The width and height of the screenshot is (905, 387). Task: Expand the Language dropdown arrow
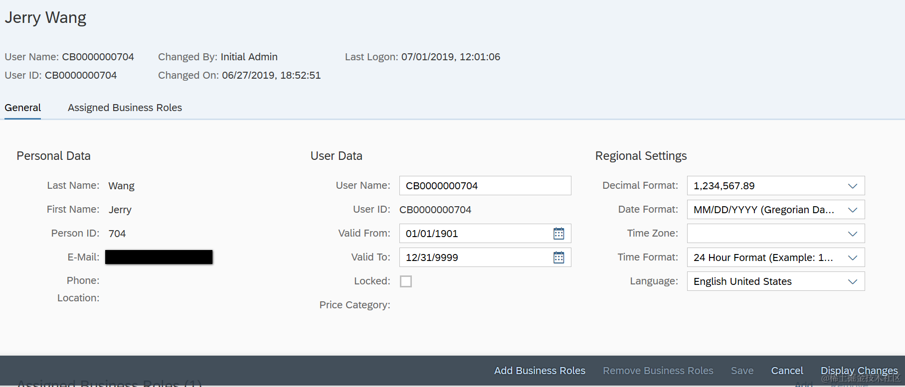pos(853,281)
